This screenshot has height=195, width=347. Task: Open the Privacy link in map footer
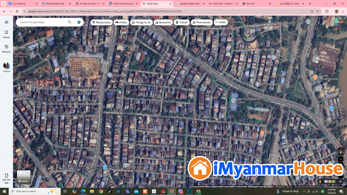297,187
